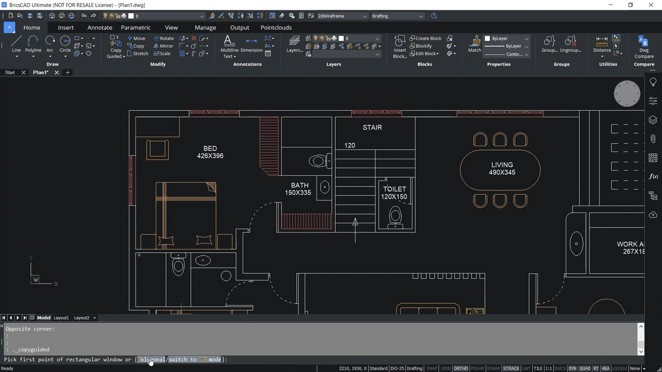Viewport: 662px width, 372px height.
Task: Toggle ORTHO mode in status bar
Action: [x=460, y=368]
